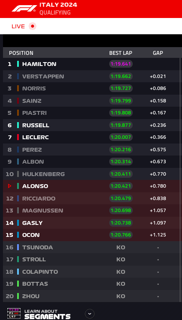Click the red arrow marker beside Alonso
The width and height of the screenshot is (182, 320).
9,186
